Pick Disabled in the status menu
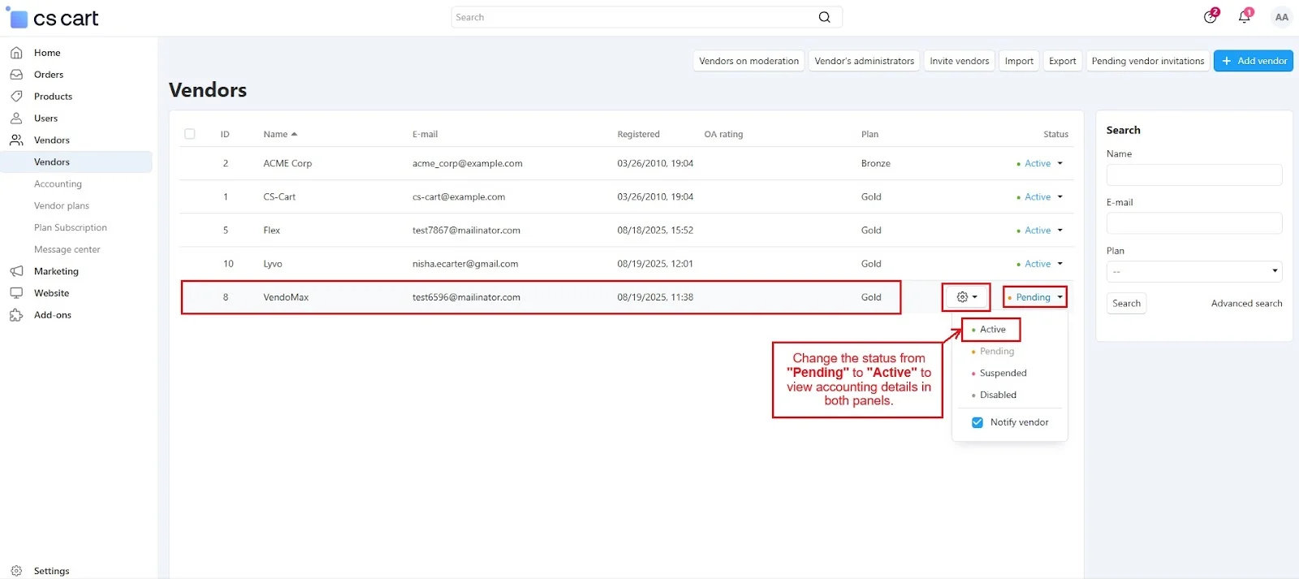Viewport: 1299px width, 579px height. click(998, 395)
